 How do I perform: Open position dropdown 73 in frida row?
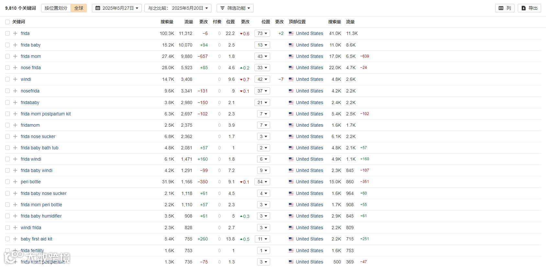(x=262, y=33)
